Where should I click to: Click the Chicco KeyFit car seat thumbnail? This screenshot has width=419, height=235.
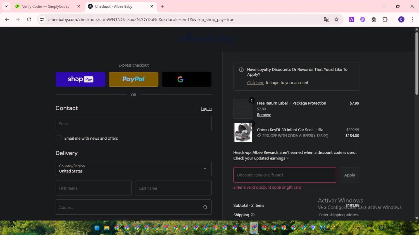tap(243, 132)
